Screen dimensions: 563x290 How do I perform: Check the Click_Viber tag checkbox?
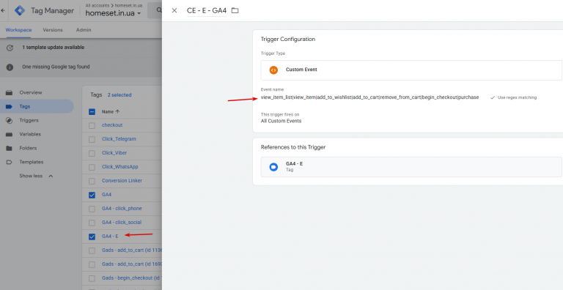[92, 153]
